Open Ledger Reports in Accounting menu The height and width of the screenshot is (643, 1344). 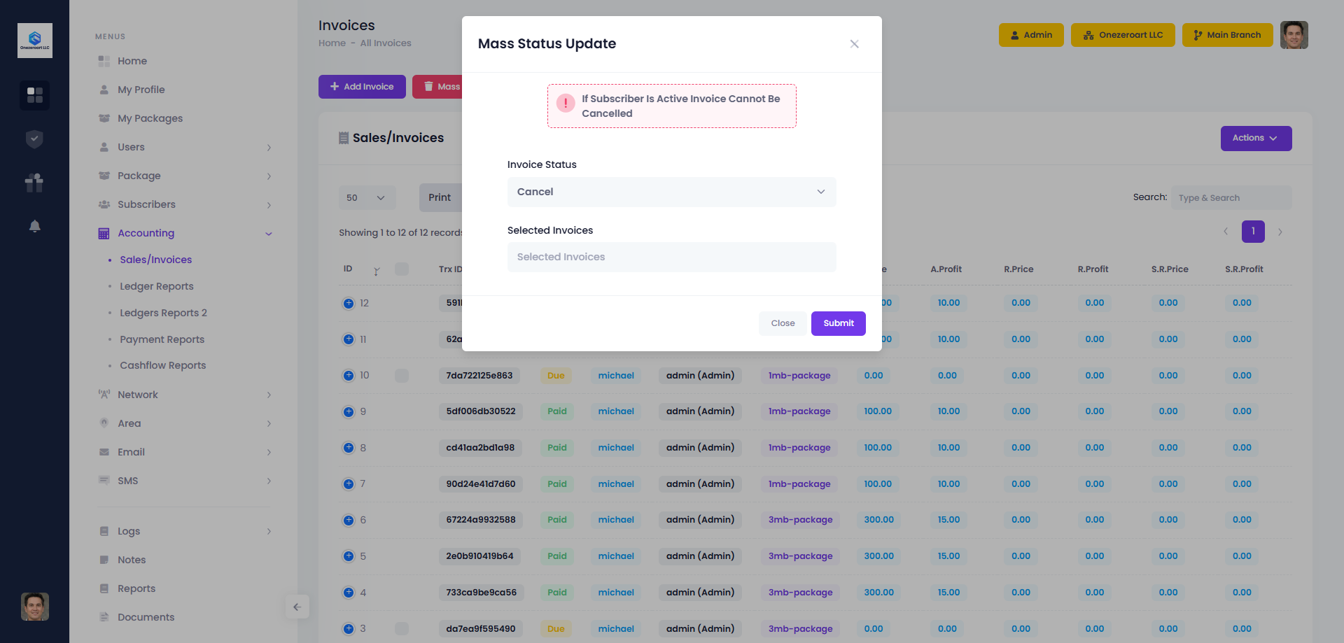point(156,286)
